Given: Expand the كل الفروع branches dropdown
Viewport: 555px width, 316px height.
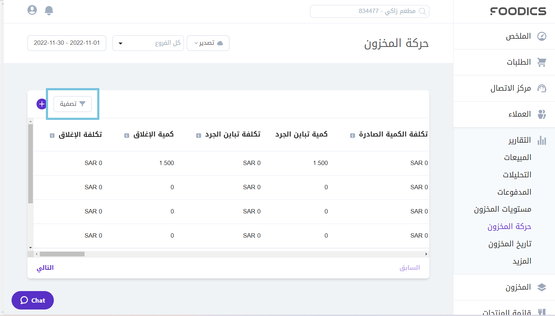Looking at the screenshot, I should pyautogui.click(x=121, y=43).
